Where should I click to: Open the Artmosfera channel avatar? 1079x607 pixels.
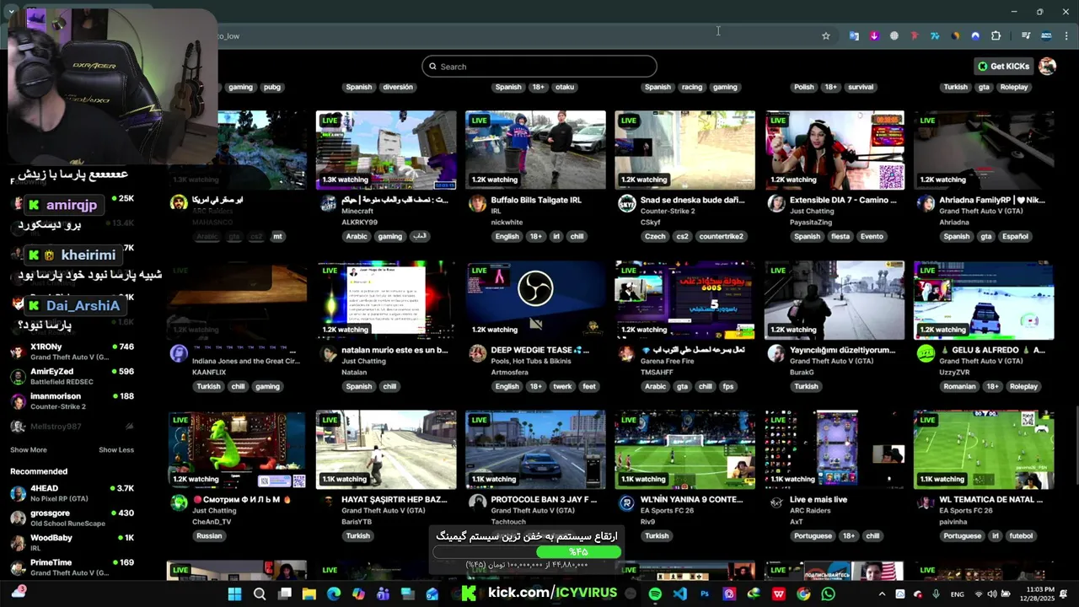click(477, 353)
